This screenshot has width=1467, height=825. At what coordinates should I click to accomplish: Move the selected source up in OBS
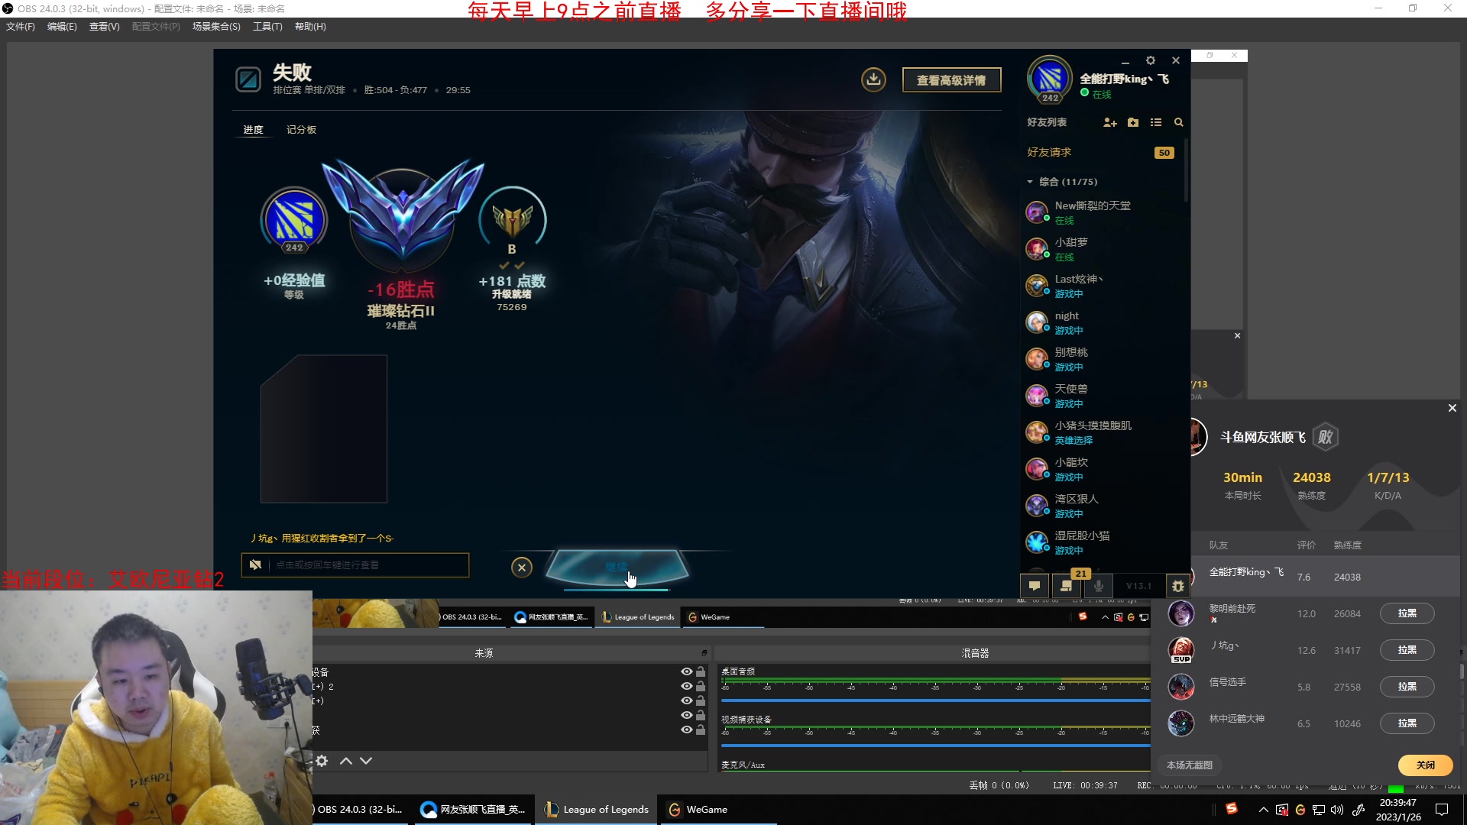pyautogui.click(x=346, y=761)
